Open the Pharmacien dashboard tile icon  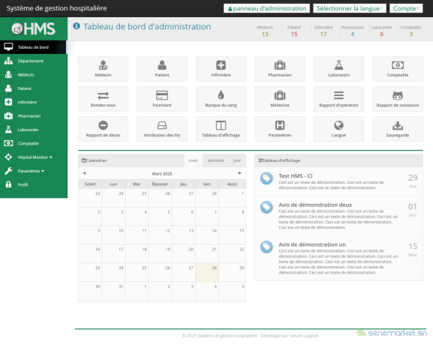tap(280, 65)
